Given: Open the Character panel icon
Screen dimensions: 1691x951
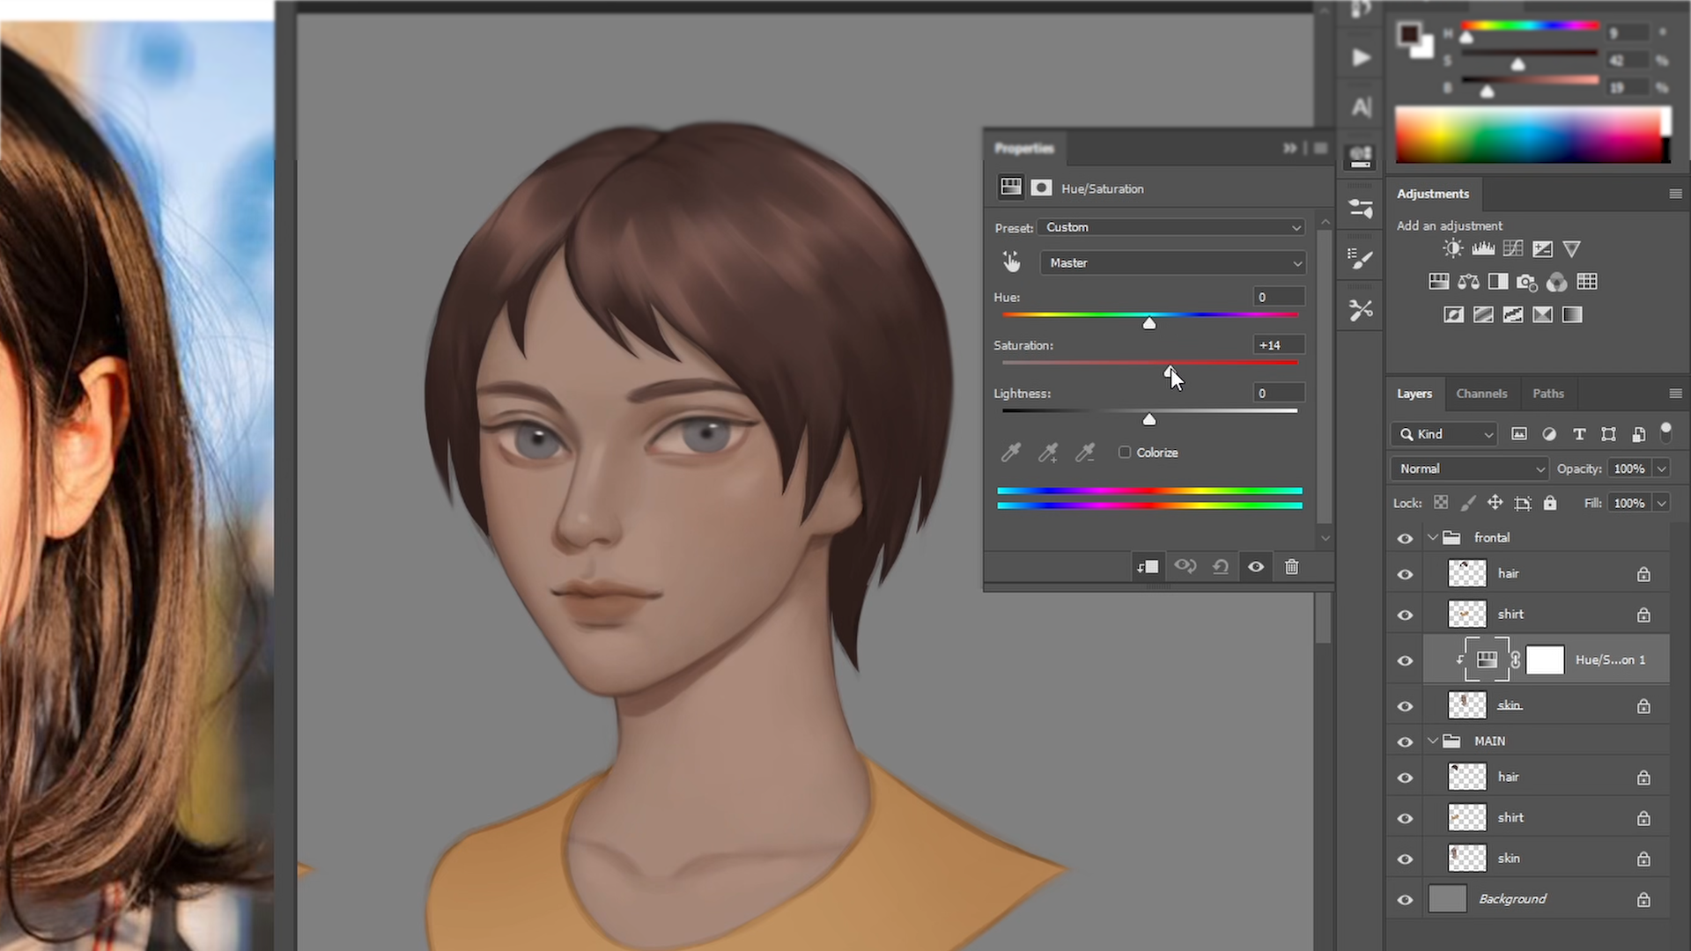Looking at the screenshot, I should pyautogui.click(x=1362, y=107).
